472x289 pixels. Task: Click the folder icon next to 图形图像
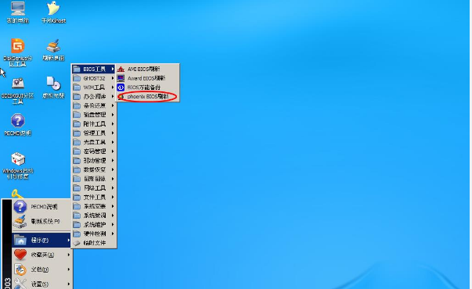coord(77,179)
